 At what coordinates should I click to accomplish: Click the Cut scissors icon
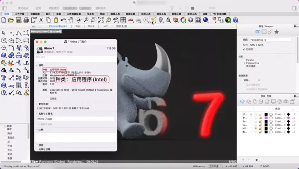[x=41, y=20]
